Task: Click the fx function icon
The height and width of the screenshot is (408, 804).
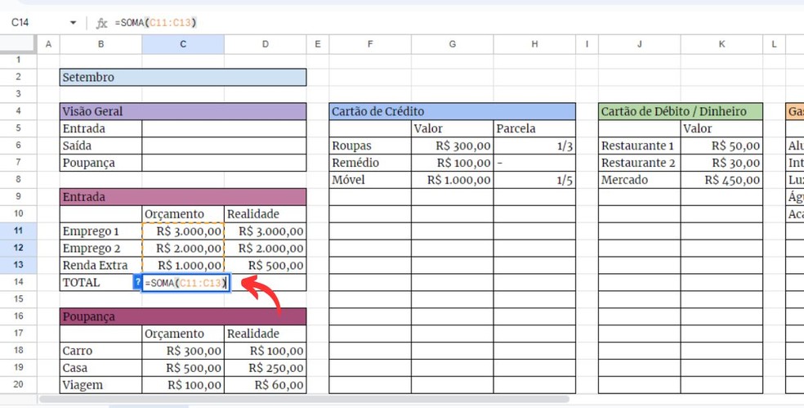Action: point(102,23)
